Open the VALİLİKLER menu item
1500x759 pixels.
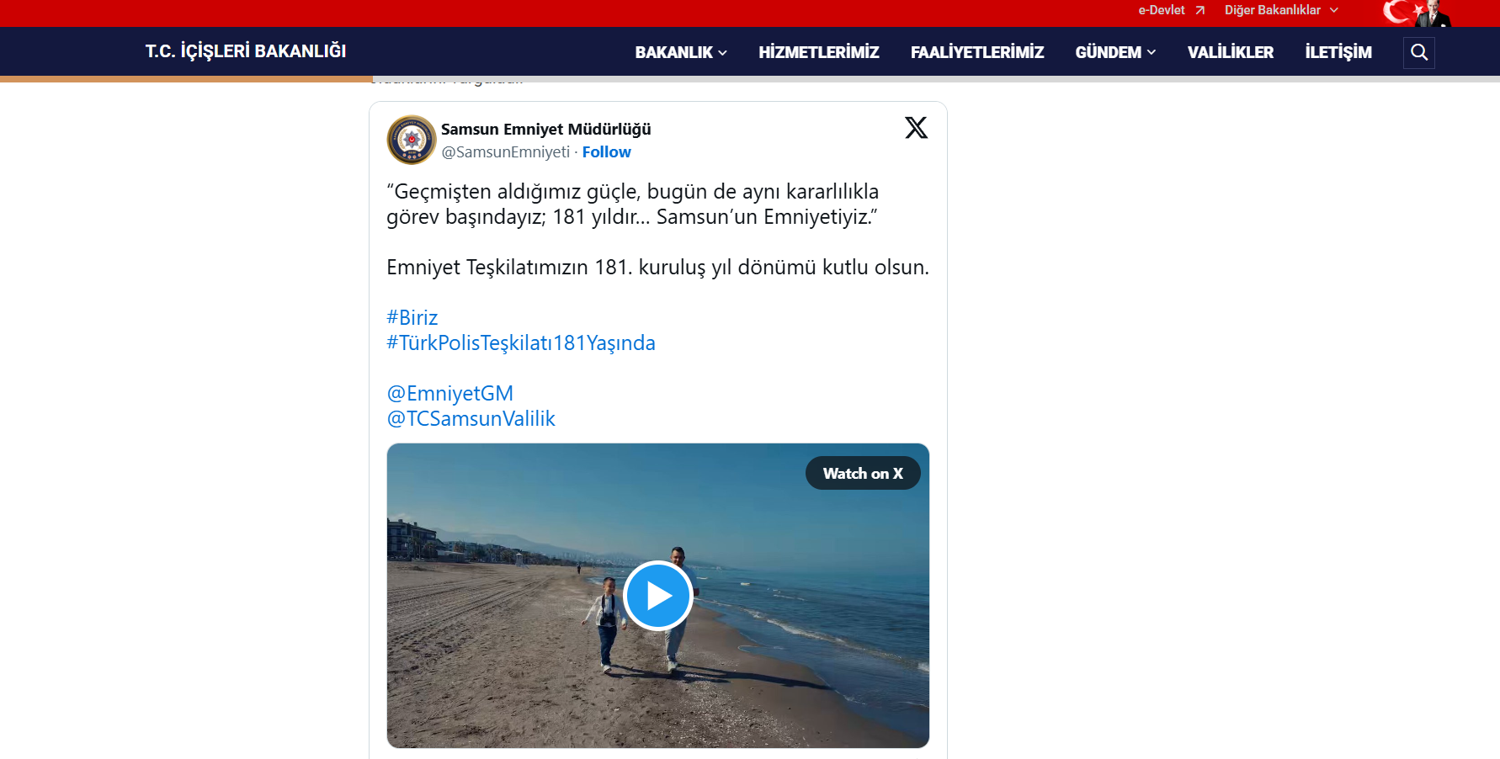pos(1230,51)
